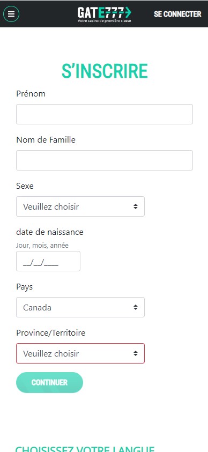Click the arrow icon in Sexe selector
The image size is (208, 452).
point(136,206)
